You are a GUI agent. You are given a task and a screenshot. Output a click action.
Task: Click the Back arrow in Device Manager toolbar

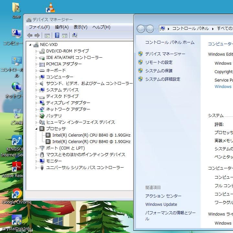pyautogui.click(x=30, y=35)
